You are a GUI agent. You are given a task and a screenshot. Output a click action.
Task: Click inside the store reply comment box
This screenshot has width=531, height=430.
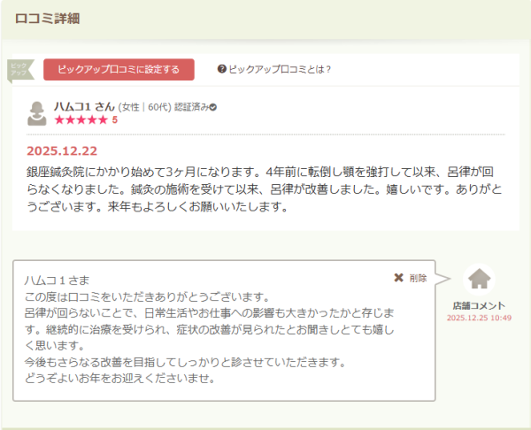224,331
